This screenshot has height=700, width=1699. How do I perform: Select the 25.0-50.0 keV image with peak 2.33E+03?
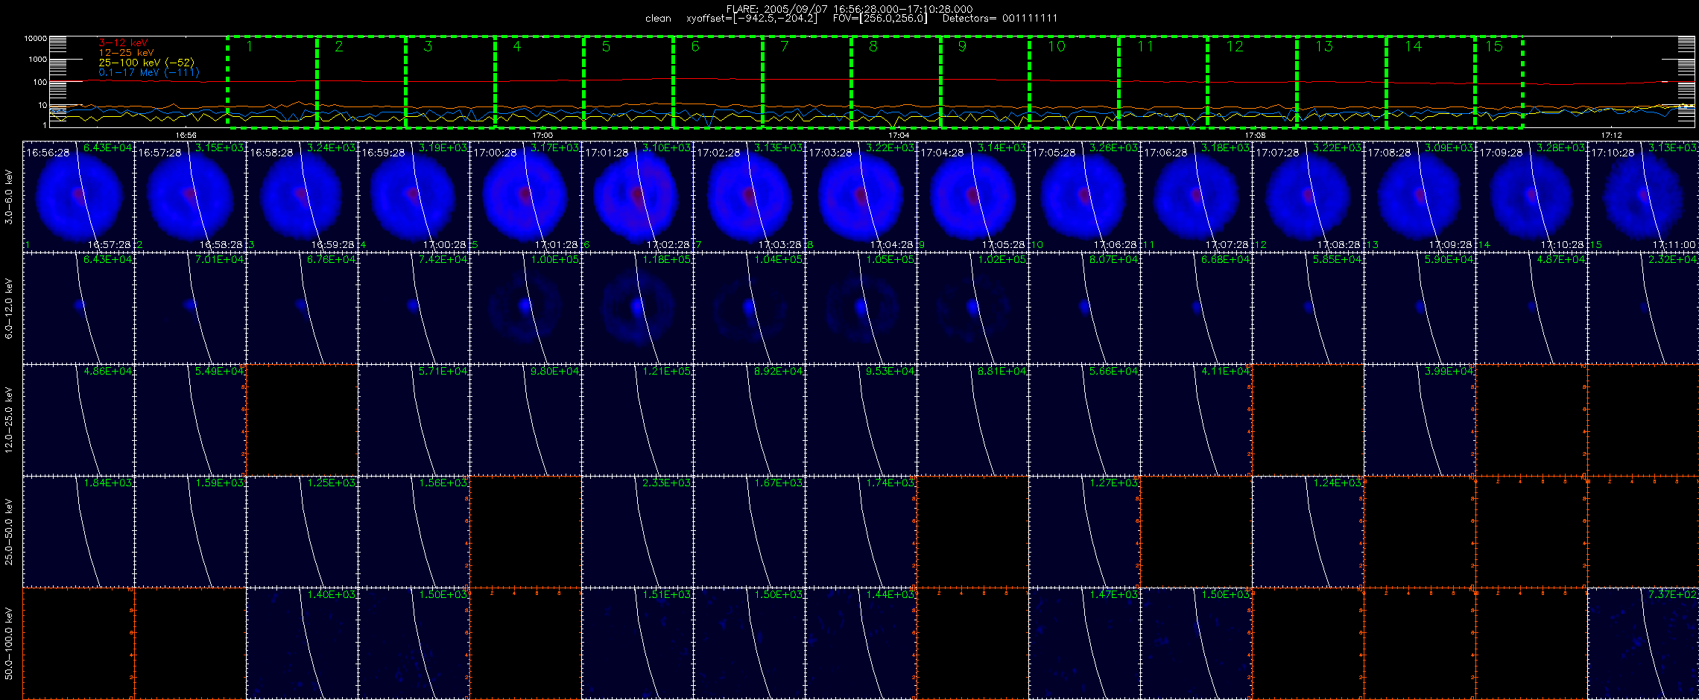tap(637, 532)
